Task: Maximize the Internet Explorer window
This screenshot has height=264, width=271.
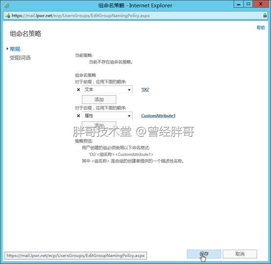Action: (248, 4)
